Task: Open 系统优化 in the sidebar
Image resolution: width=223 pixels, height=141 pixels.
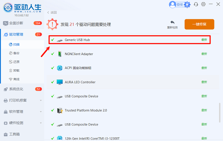Action: [22, 89]
